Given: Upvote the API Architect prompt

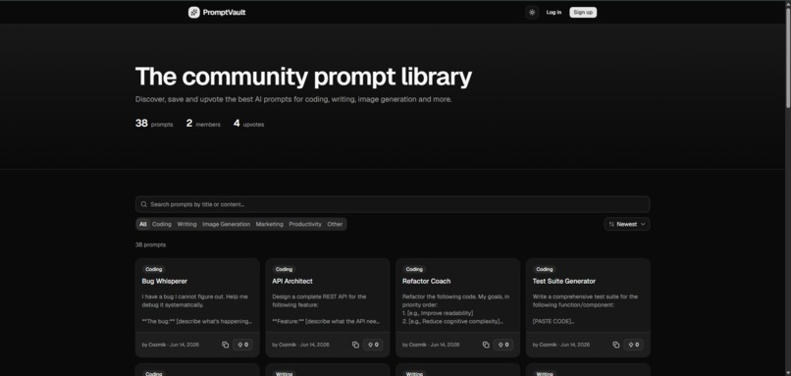Looking at the screenshot, I should tap(373, 345).
